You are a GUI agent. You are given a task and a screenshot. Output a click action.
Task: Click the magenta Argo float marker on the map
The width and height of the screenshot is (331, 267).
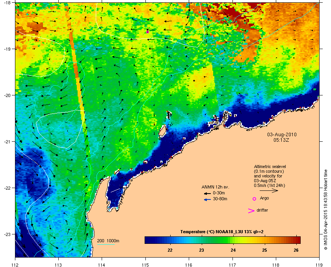147,32
